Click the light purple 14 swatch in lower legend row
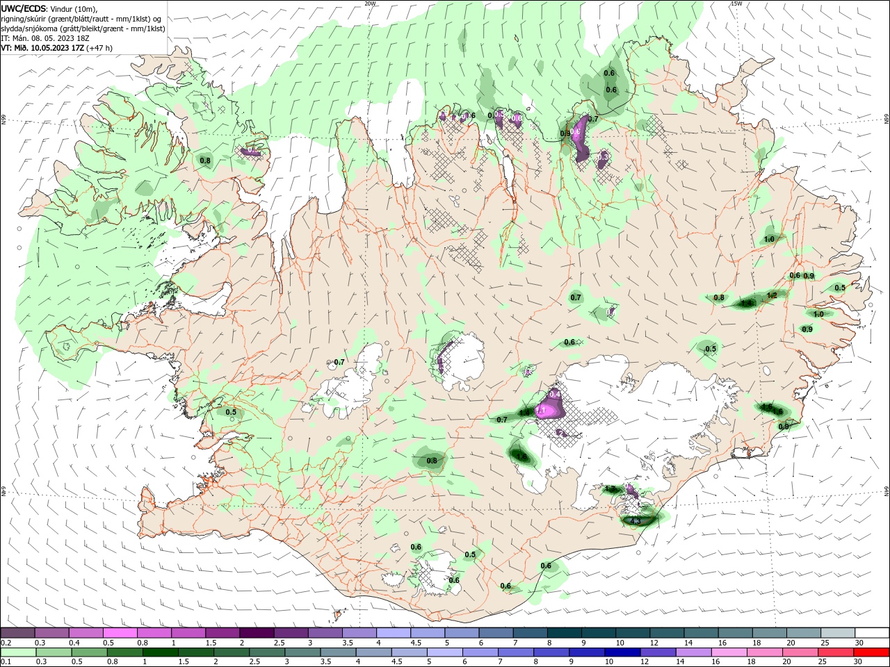 (693, 652)
